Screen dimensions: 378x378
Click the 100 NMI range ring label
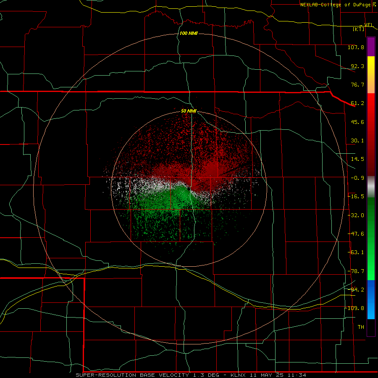(x=189, y=33)
